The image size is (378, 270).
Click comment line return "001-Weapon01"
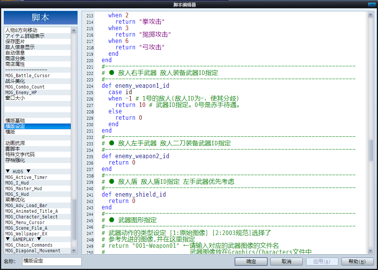[x=190, y=246]
